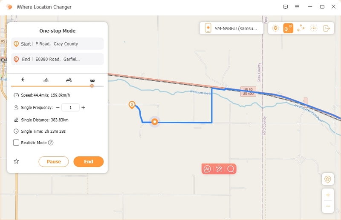Select the Modify Location mode icon
The image size is (341, 220).
275,28
